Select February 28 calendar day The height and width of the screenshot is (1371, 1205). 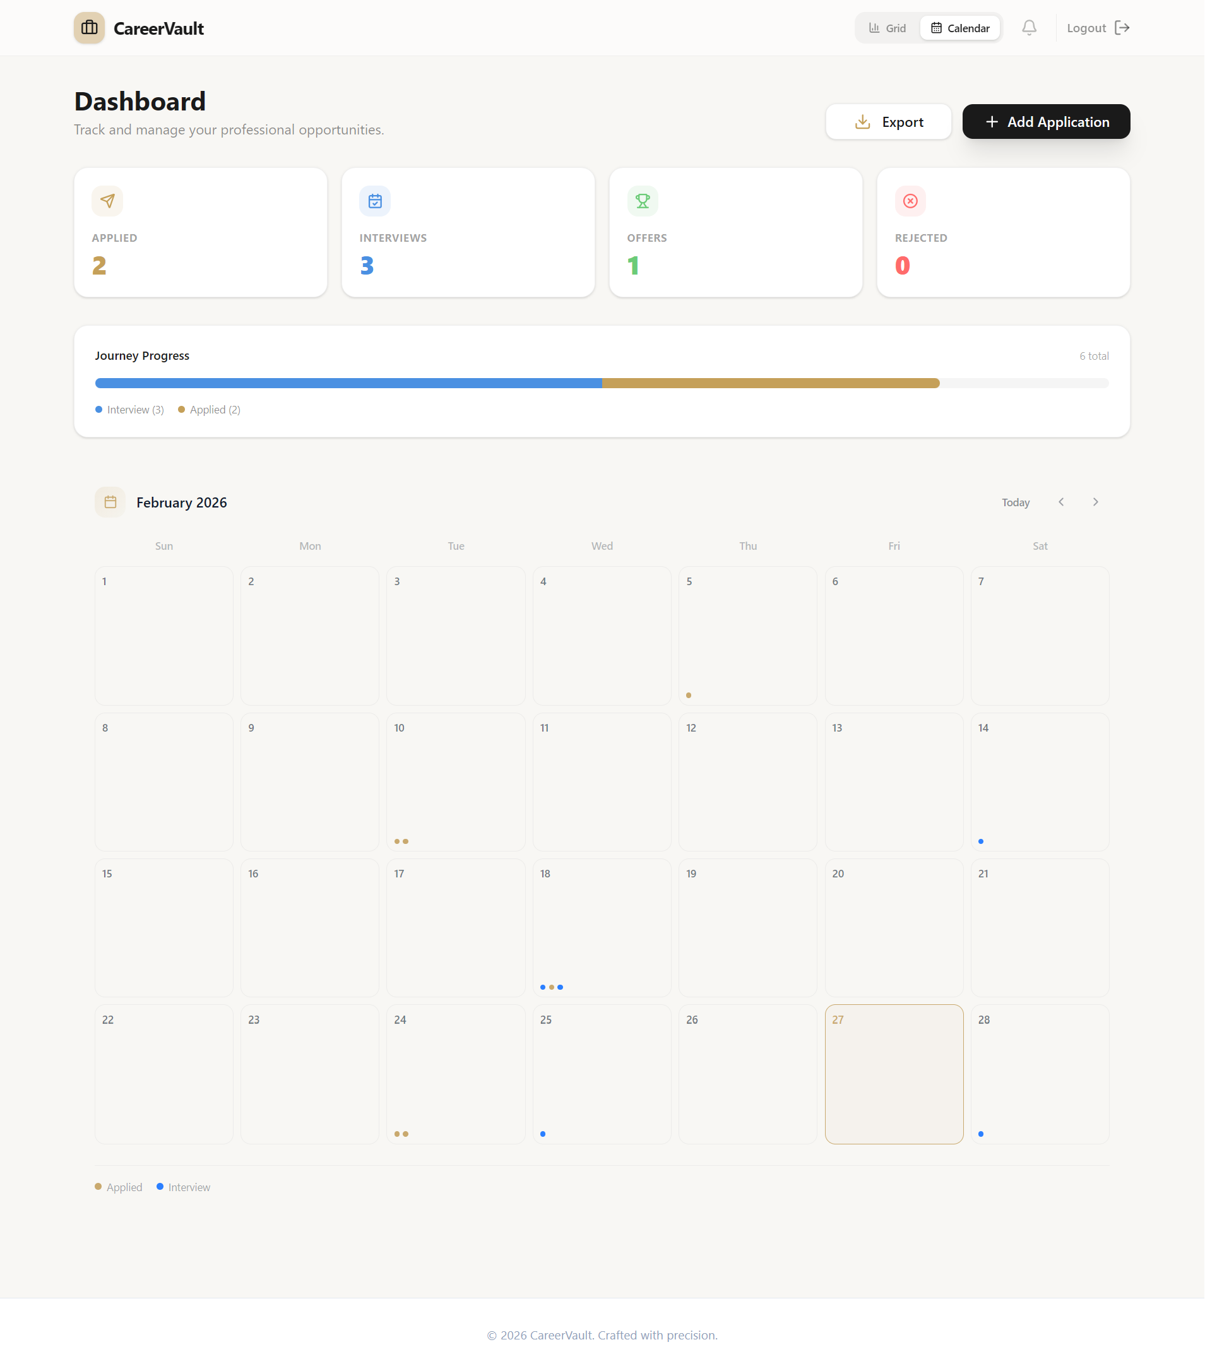1040,1074
